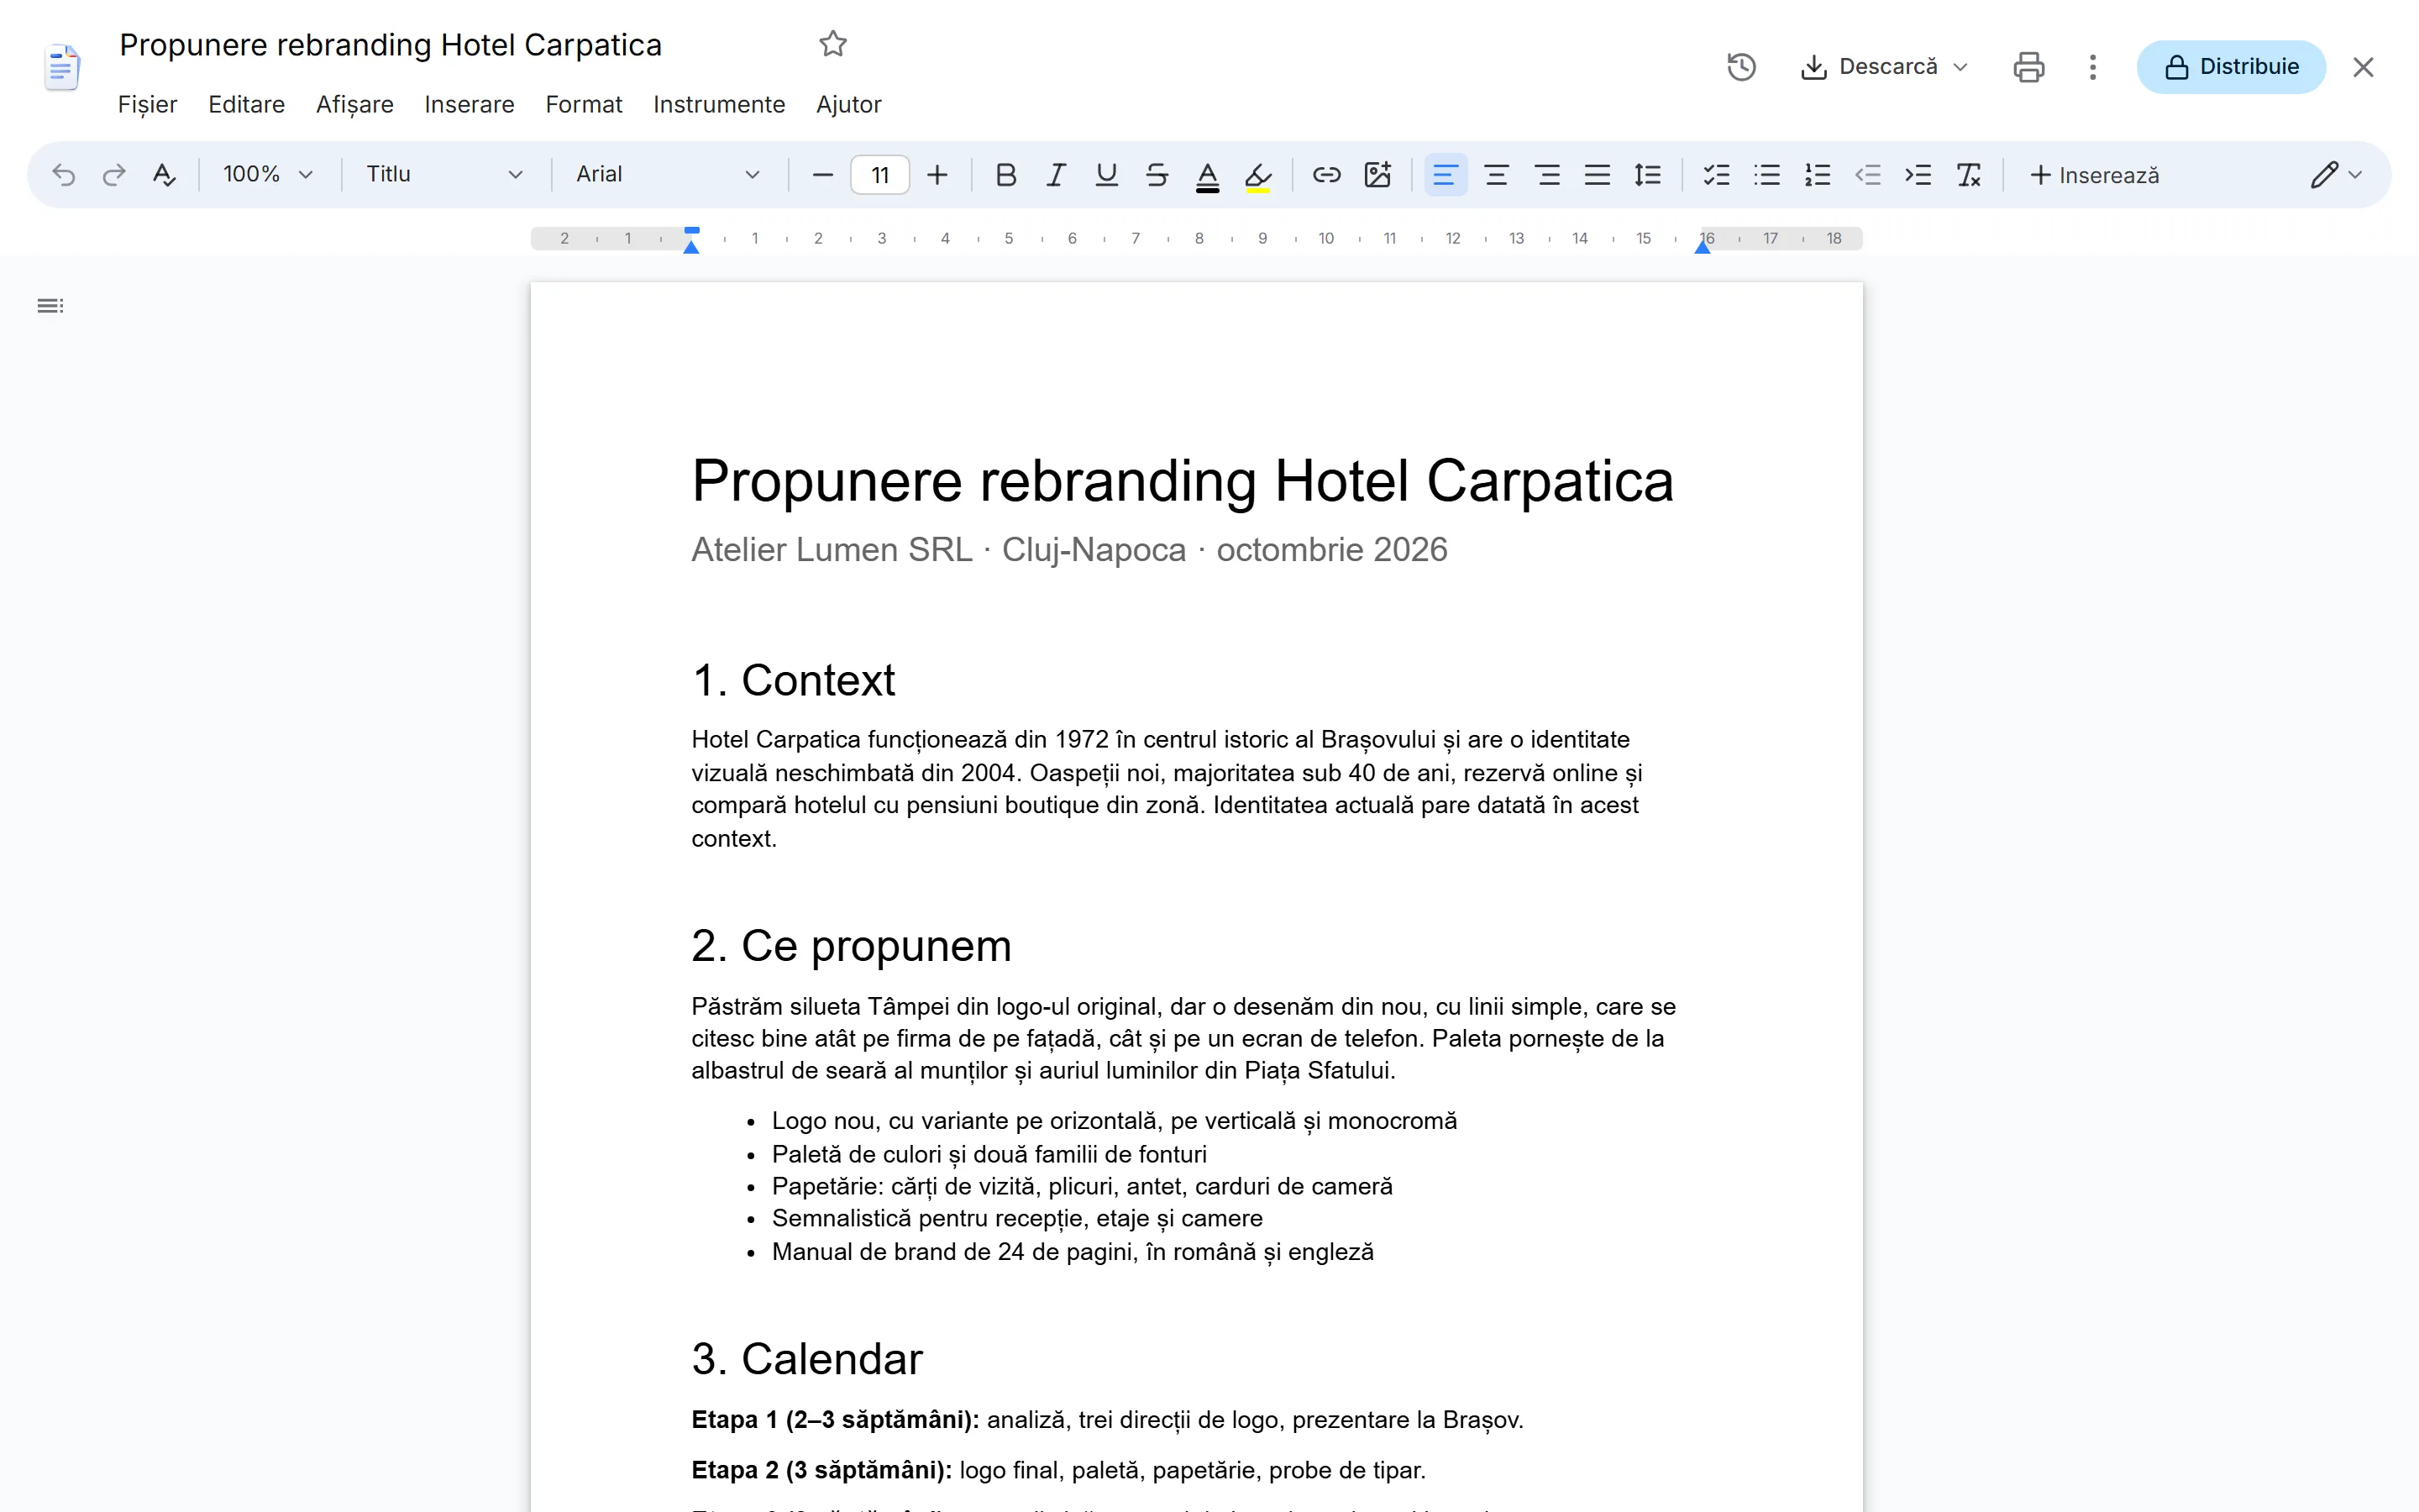Insert a link

(x=1326, y=175)
